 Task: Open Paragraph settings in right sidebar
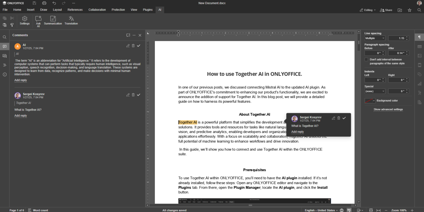pyautogui.click(x=420, y=37)
